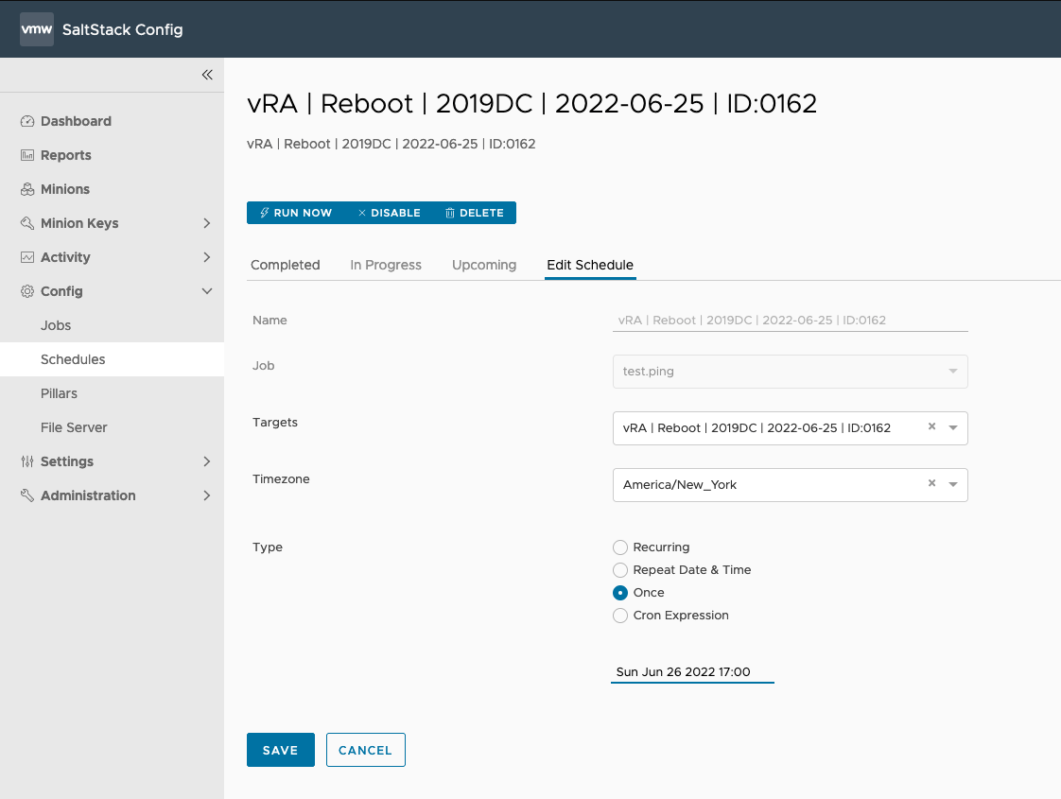Image resolution: width=1061 pixels, height=799 pixels.
Task: Run the schedule now
Action: (x=298, y=213)
